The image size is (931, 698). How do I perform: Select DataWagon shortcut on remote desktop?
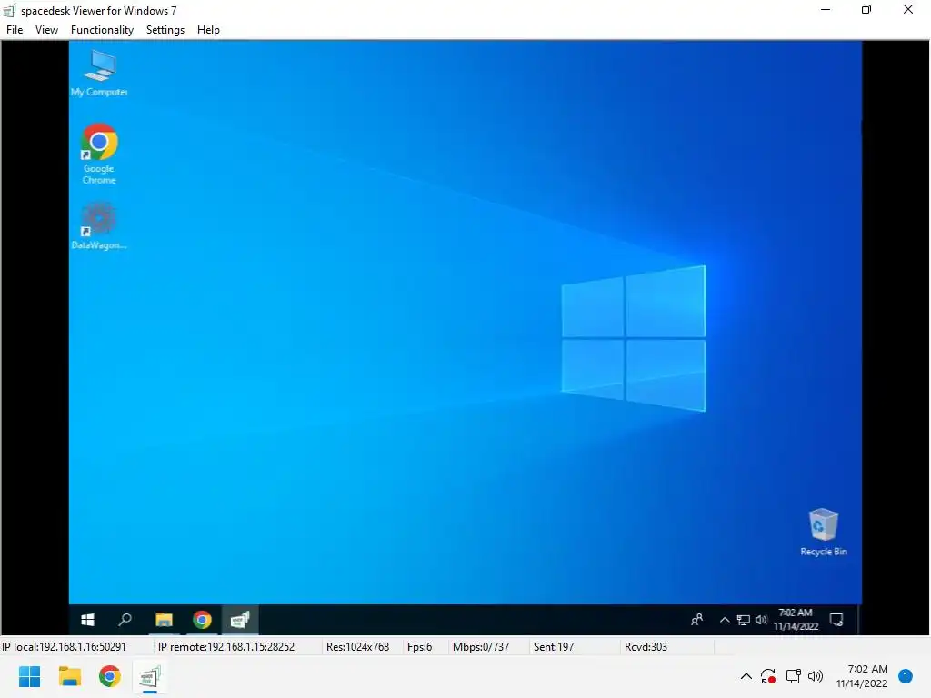99,225
